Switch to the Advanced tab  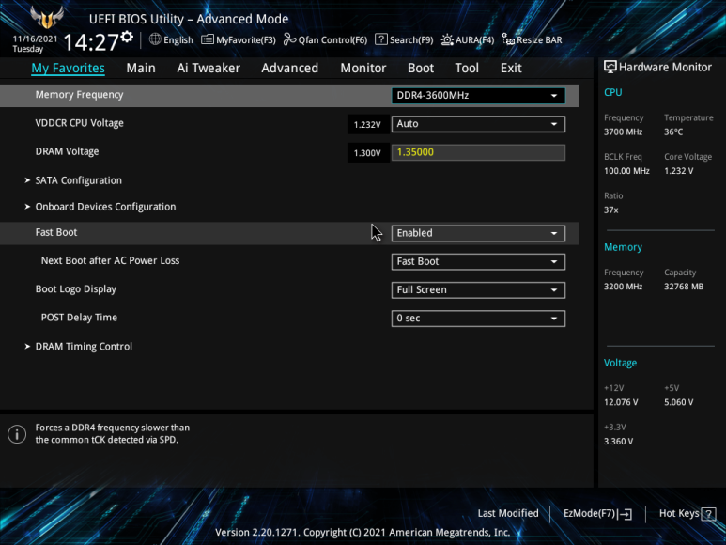click(290, 68)
